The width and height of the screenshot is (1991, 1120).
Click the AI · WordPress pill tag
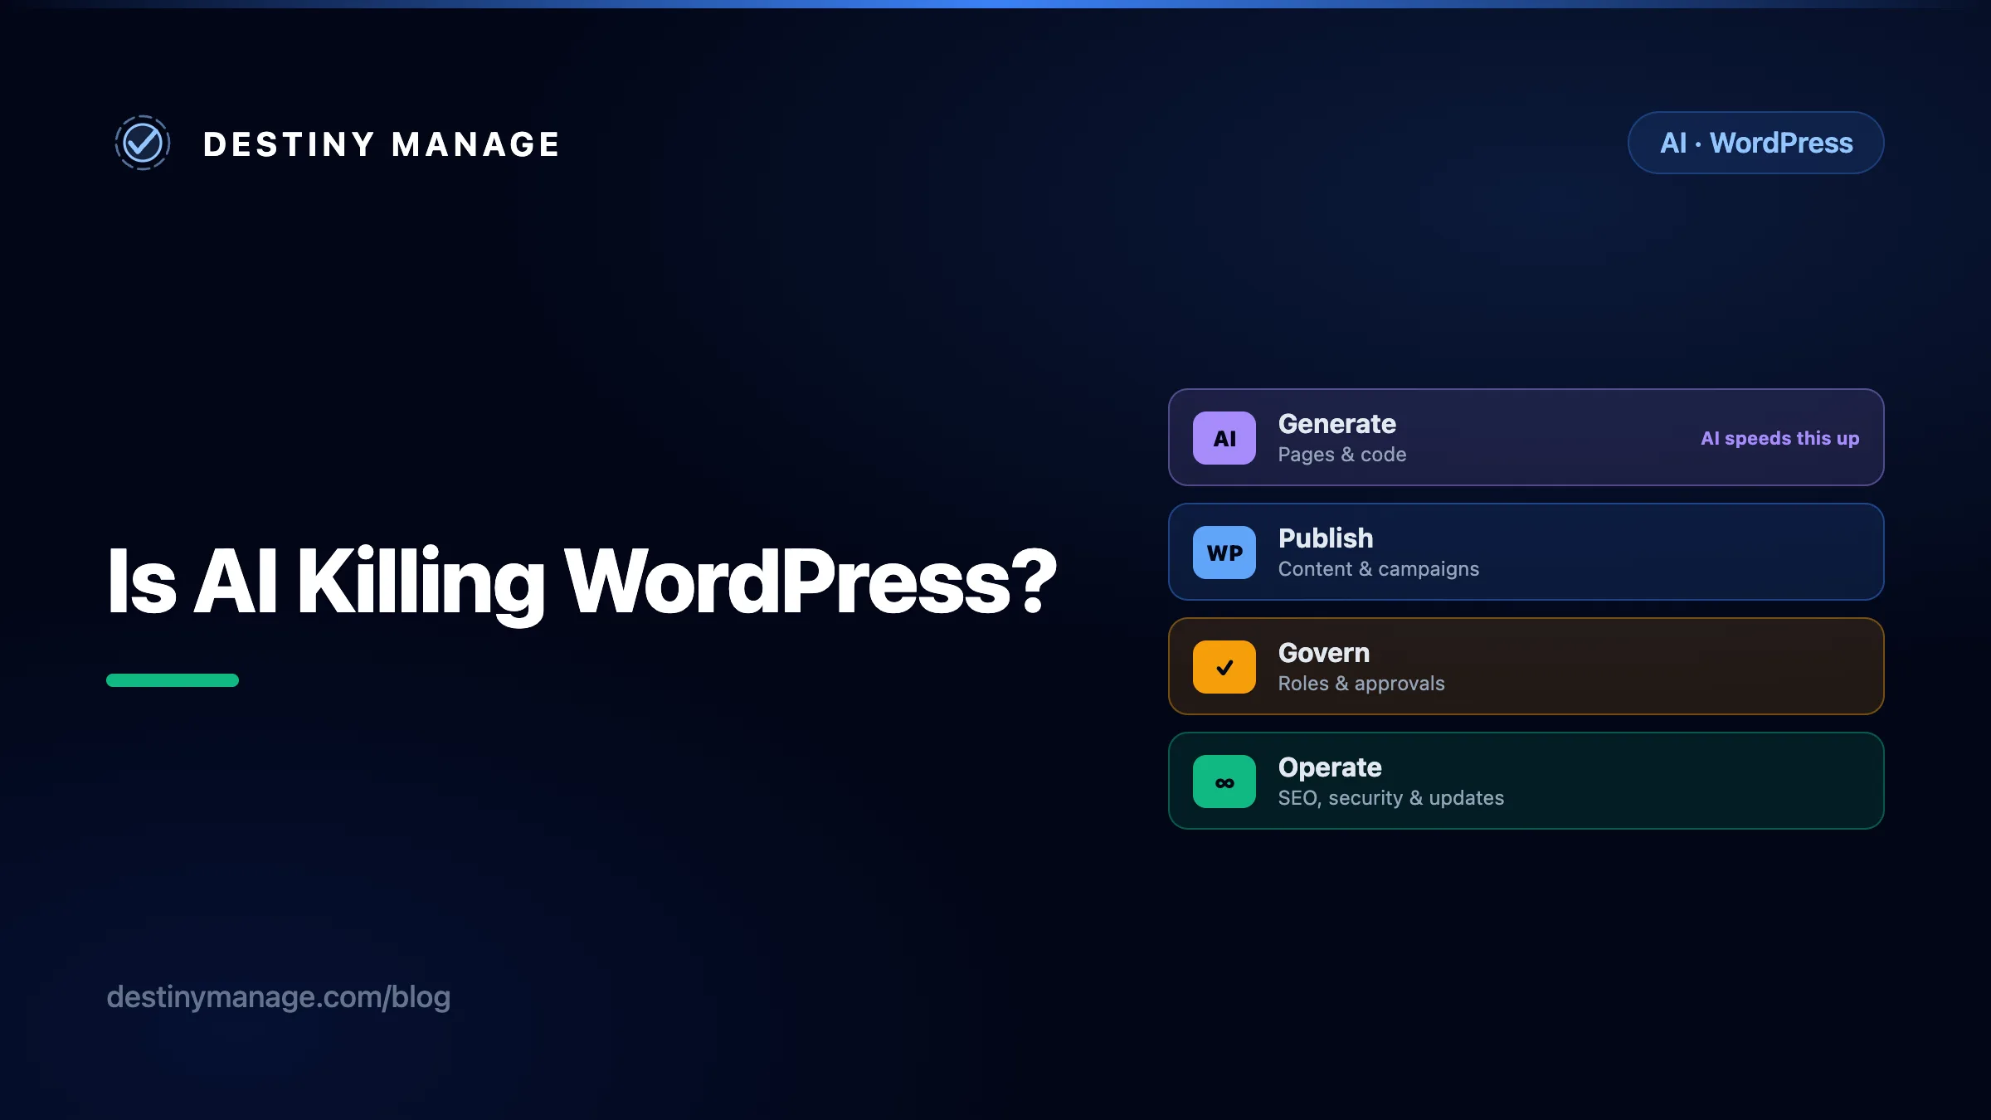(x=1755, y=143)
